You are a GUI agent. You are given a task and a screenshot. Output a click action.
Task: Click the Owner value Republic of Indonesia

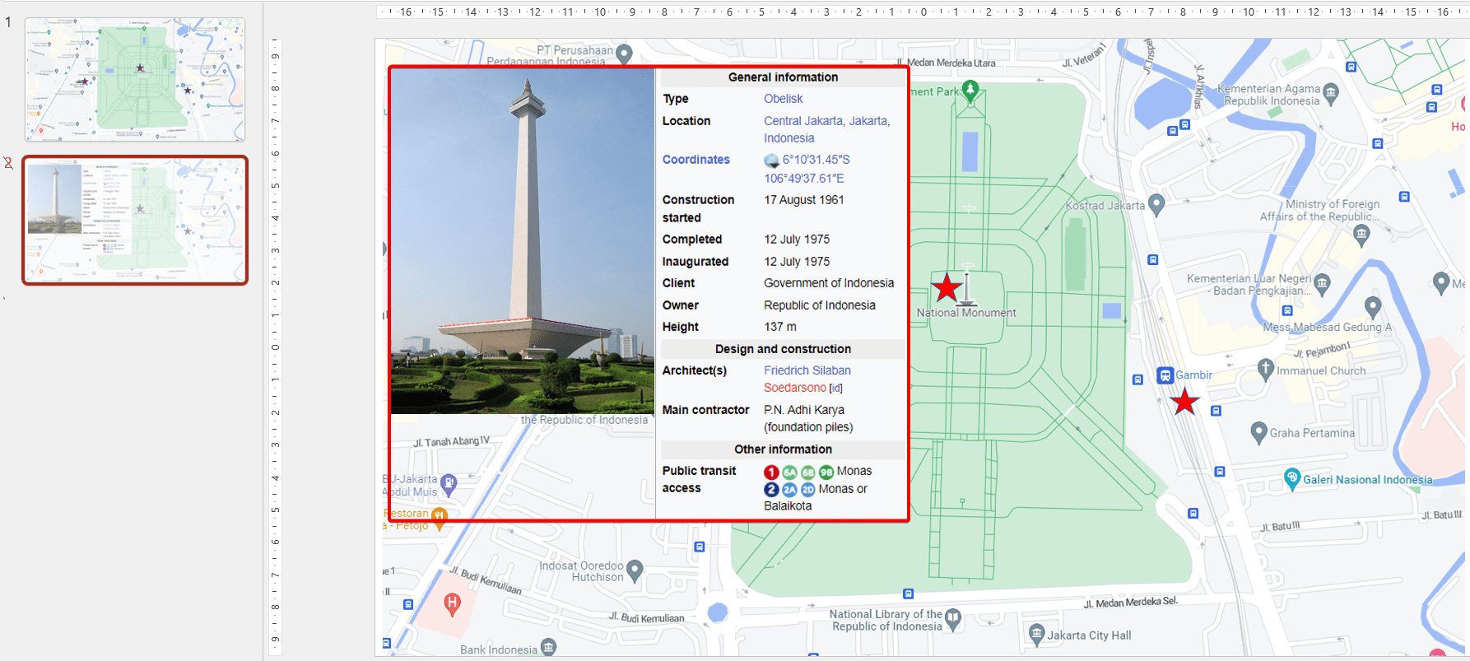click(x=819, y=305)
